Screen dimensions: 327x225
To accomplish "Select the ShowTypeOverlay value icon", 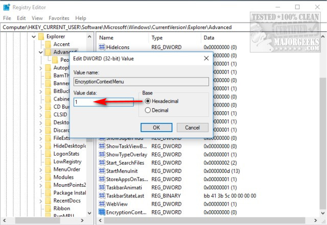I will [102, 155].
